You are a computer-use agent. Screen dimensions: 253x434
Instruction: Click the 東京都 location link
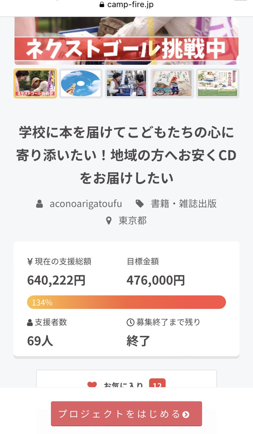[x=133, y=221]
